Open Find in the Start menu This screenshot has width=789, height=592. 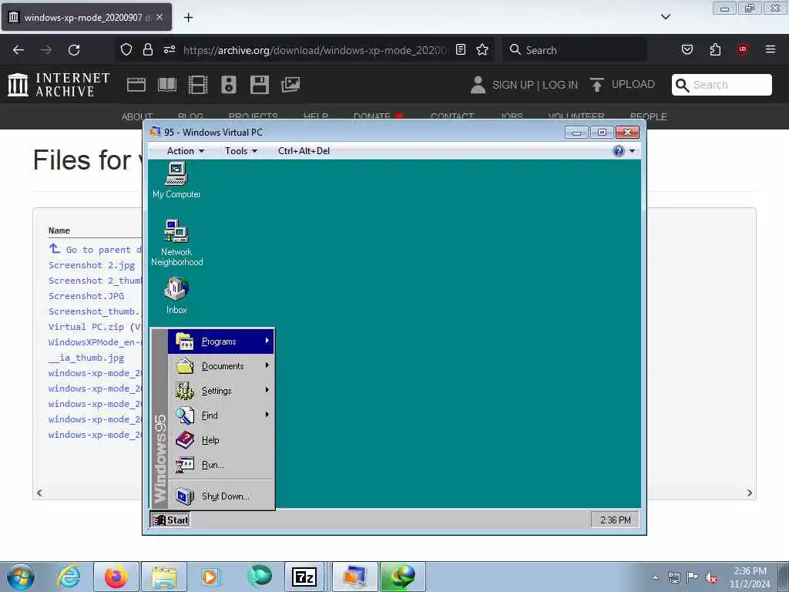(221, 415)
